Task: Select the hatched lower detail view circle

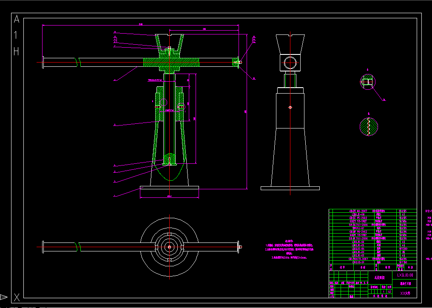Action: (x=369, y=127)
